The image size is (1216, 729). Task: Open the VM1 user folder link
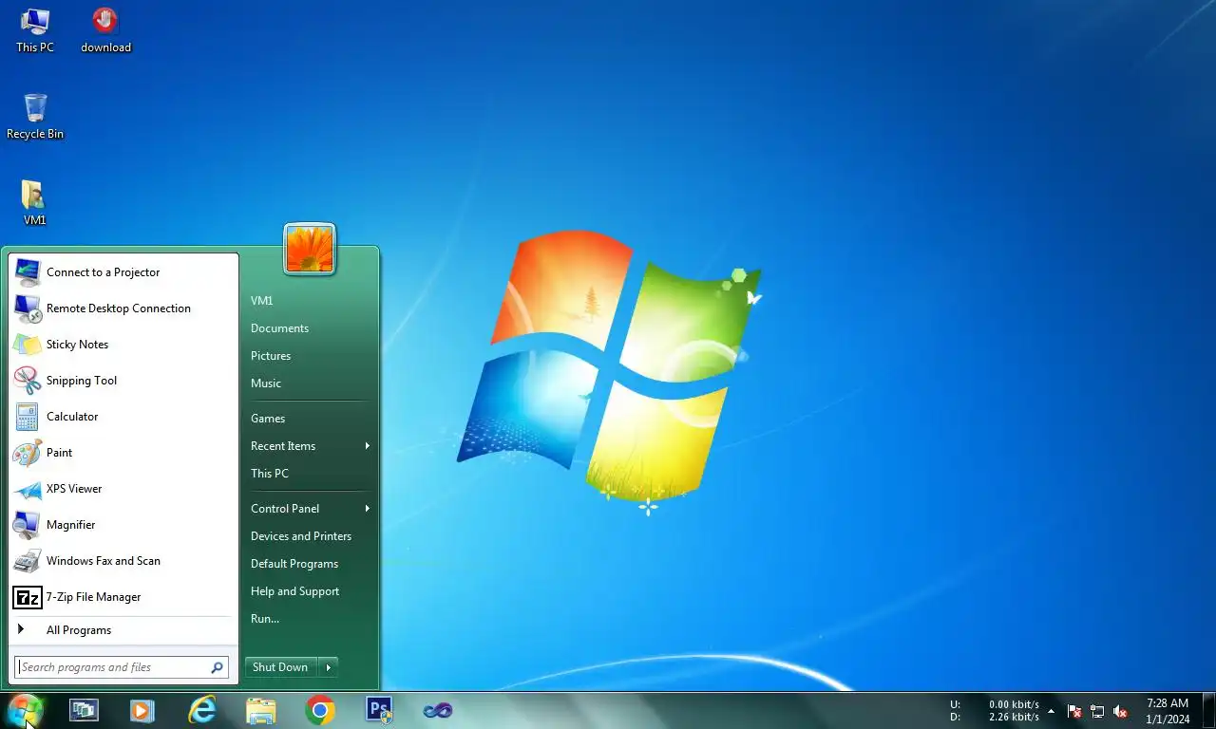310,301
